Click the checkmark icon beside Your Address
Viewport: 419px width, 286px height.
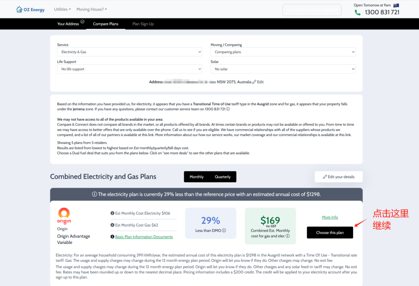(82, 22)
